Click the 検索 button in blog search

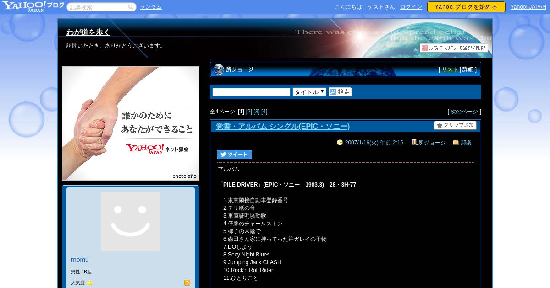click(x=340, y=92)
